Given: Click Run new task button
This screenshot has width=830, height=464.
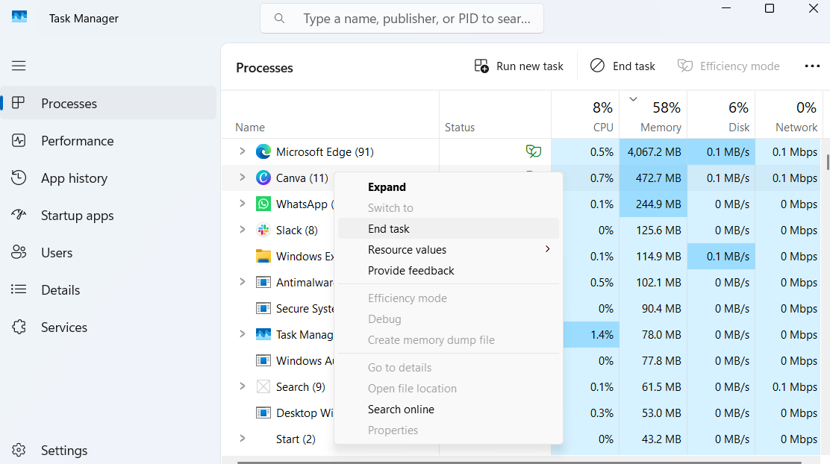Looking at the screenshot, I should [519, 66].
